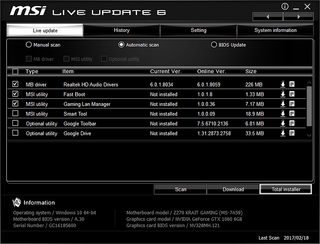Open release notes for Realtek HD Audio Drivers

pos(292,84)
